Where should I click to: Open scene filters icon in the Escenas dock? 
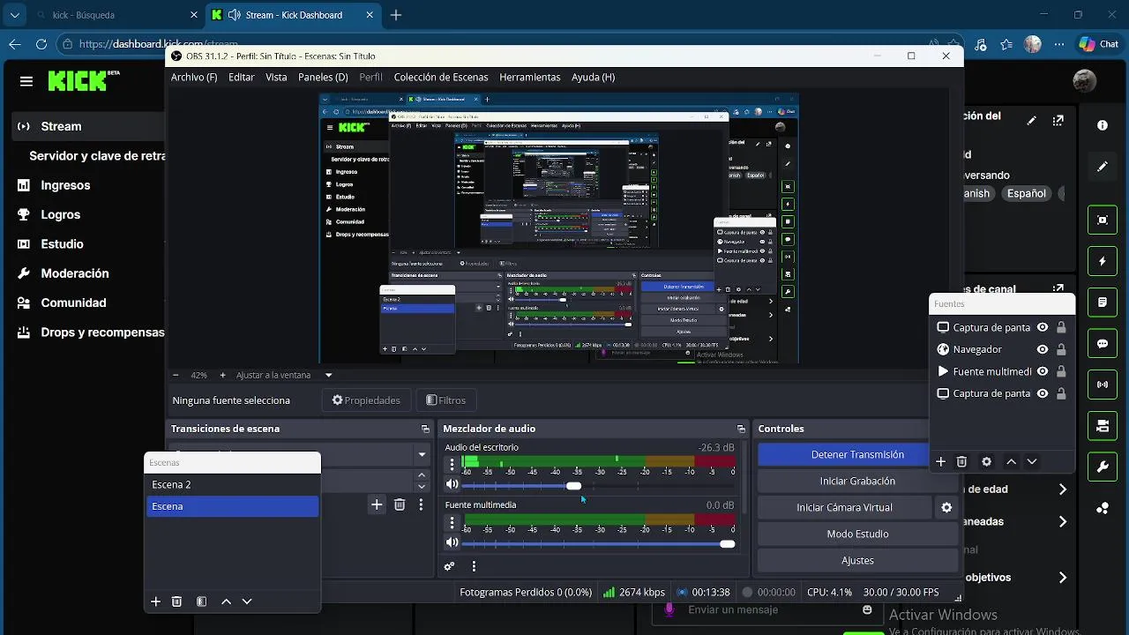tap(201, 601)
